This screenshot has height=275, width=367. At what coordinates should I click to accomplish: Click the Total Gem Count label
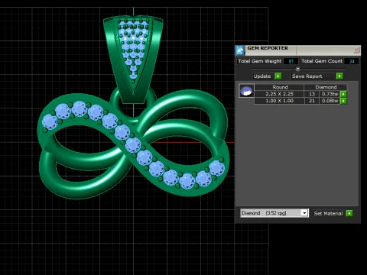[x=322, y=61]
